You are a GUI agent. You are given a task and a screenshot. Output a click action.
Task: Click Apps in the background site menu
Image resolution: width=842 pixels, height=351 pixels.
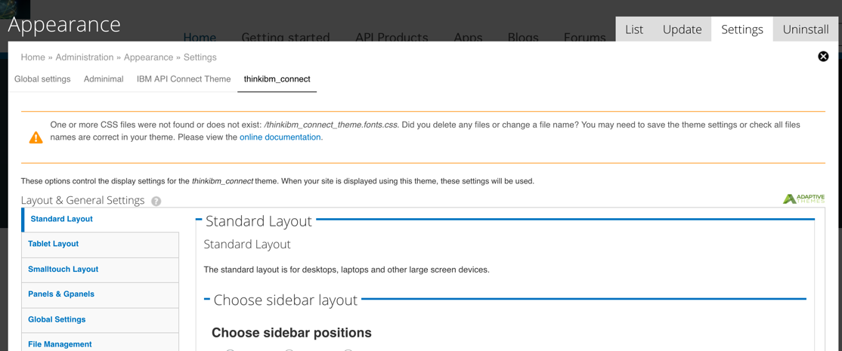coord(469,37)
